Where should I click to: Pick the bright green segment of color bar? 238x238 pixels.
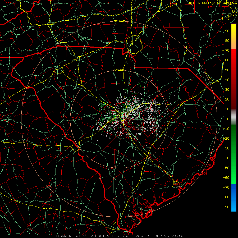234,176
